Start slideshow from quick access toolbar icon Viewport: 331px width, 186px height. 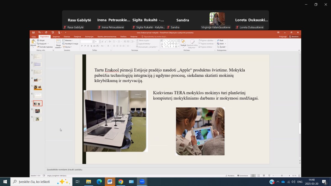pyautogui.click(x=53, y=33)
